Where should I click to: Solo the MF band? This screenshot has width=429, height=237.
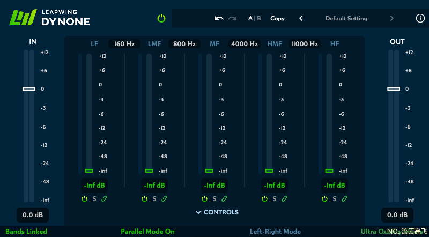[x=214, y=199]
